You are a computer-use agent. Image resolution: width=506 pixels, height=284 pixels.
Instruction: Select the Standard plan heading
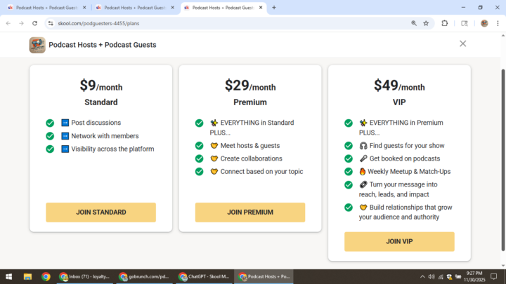point(101,102)
